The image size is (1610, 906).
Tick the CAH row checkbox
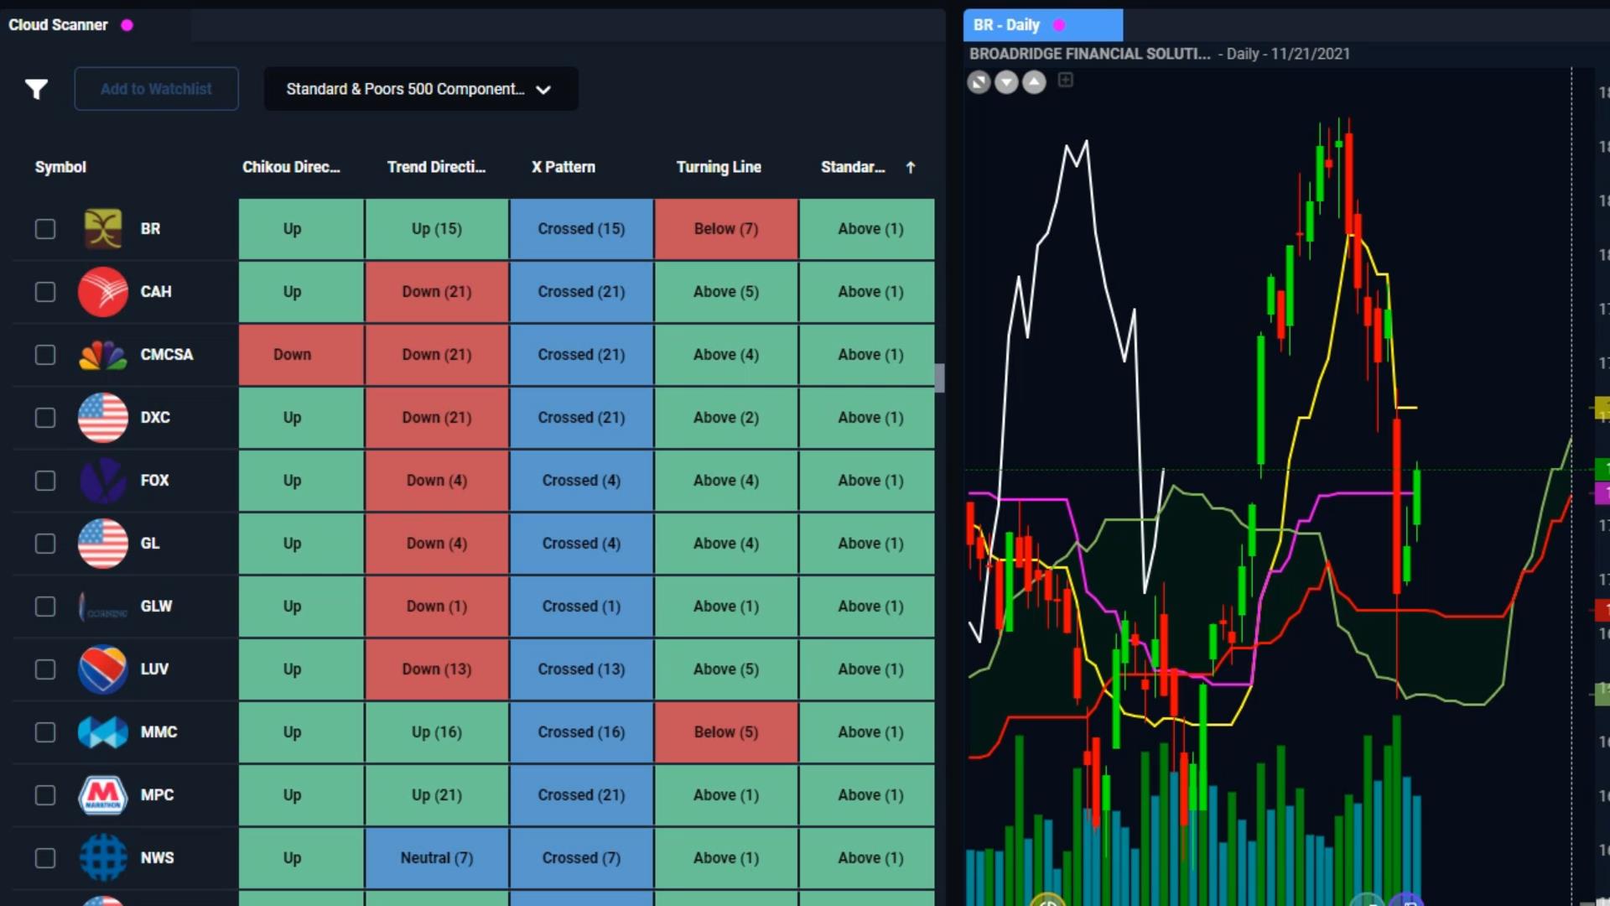(45, 292)
